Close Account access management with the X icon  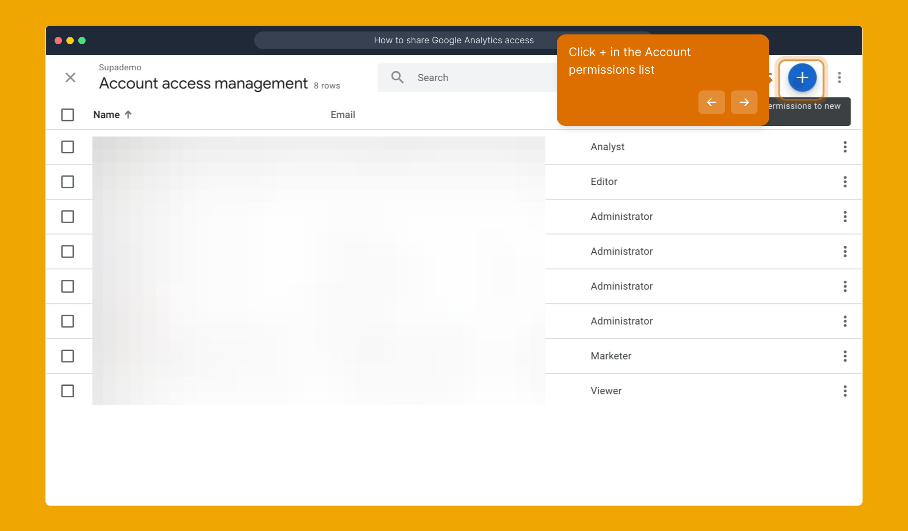point(70,78)
